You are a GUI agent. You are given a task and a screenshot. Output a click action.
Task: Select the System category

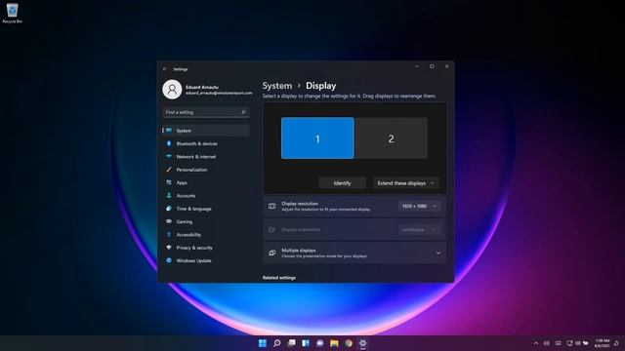pyautogui.click(x=206, y=131)
